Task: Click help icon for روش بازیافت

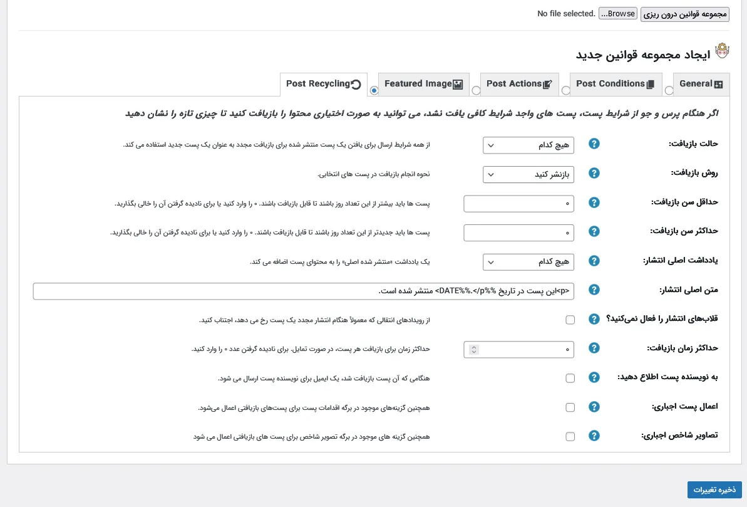Action: [x=594, y=173]
